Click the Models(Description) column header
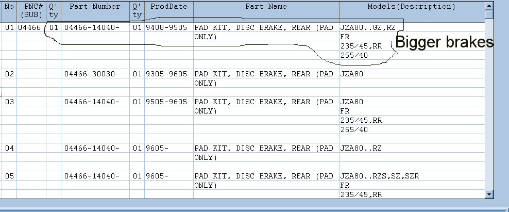The width and height of the screenshot is (509, 212). [412, 11]
